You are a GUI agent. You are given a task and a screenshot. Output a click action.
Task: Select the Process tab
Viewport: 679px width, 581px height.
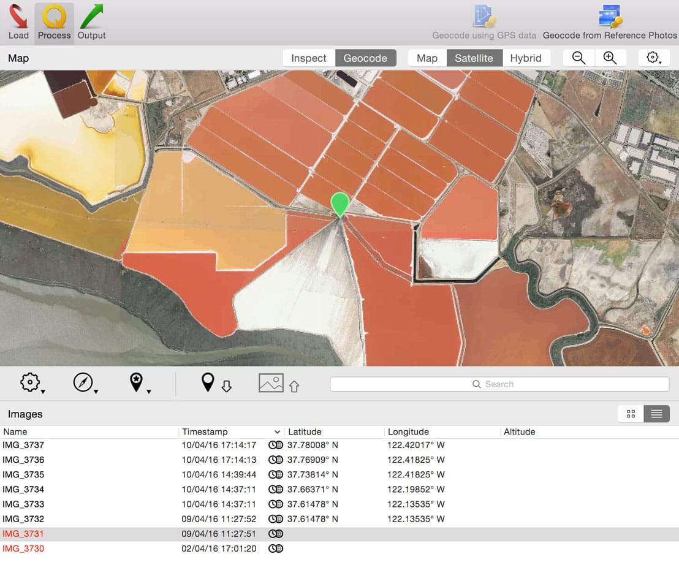(x=54, y=23)
